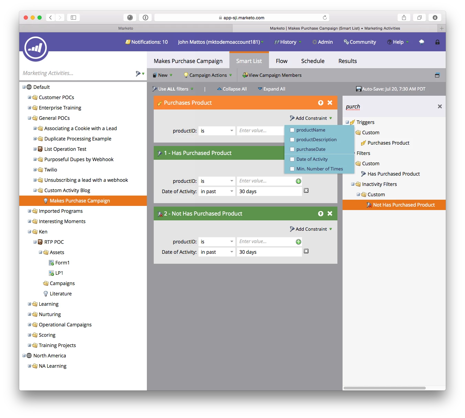This screenshot has width=465, height=418.
Task: Open Campaign Actions menu
Action: [x=208, y=75]
